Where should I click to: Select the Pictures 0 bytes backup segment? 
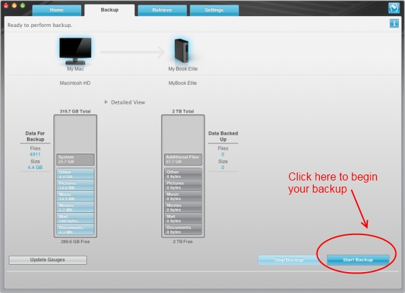click(183, 185)
